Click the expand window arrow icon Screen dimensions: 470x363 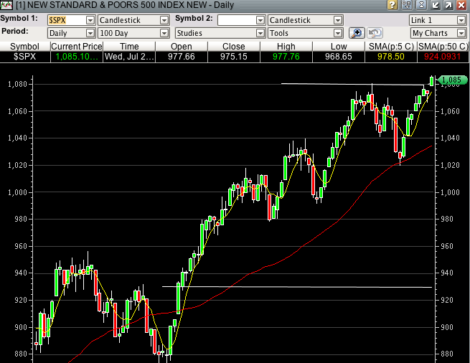[448, 6]
